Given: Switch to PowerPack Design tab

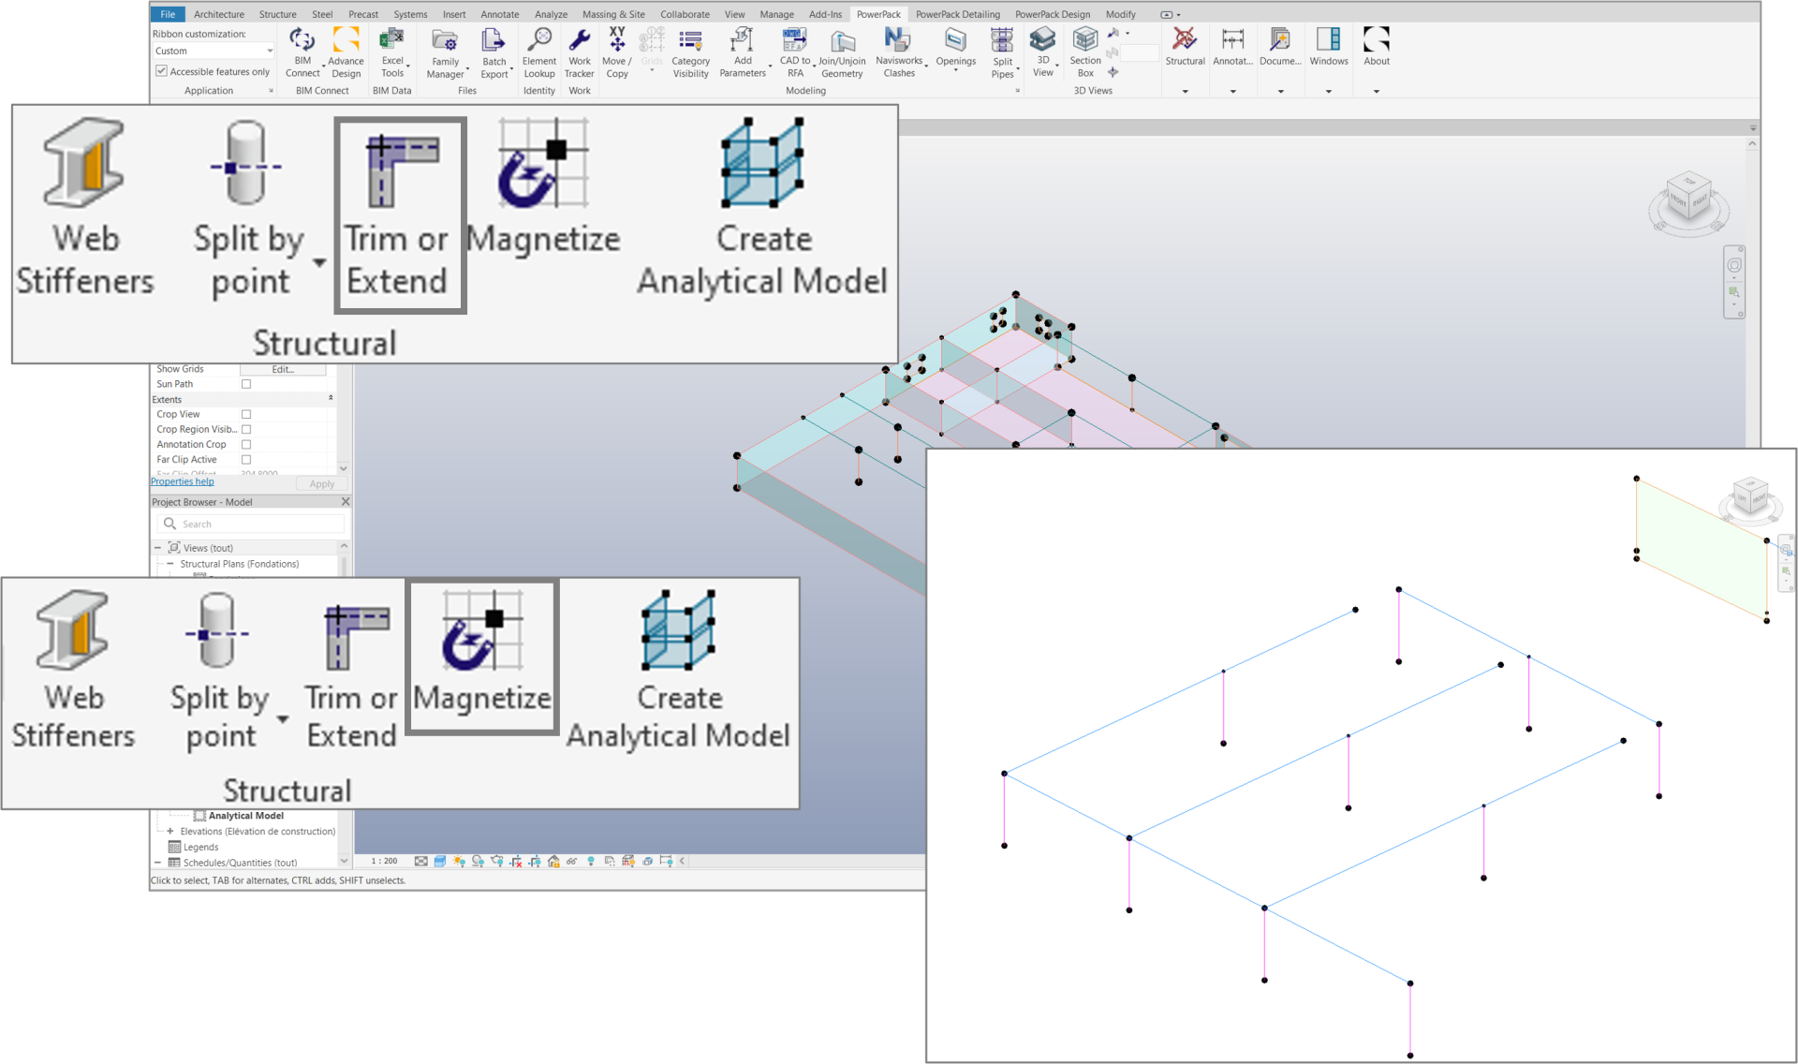Looking at the screenshot, I should (x=1053, y=14).
